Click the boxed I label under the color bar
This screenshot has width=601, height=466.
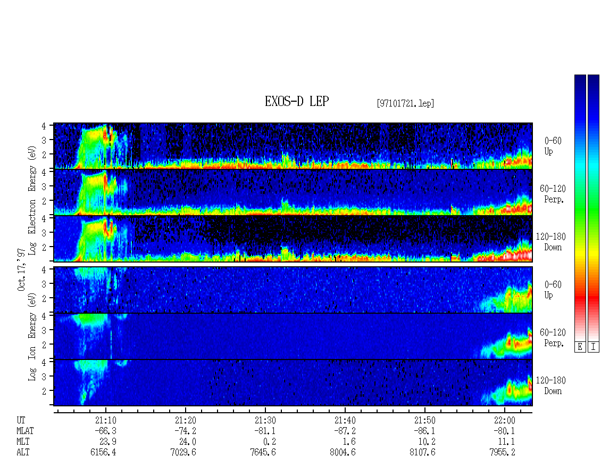coord(594,347)
